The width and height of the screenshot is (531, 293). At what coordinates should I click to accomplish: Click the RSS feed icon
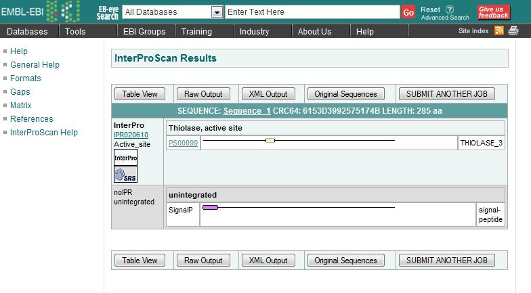(499, 30)
